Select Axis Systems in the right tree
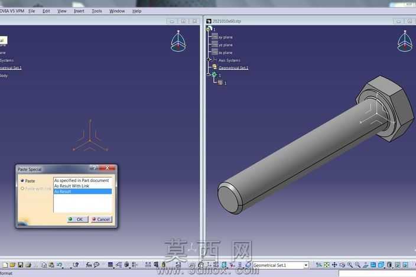 coord(229,60)
